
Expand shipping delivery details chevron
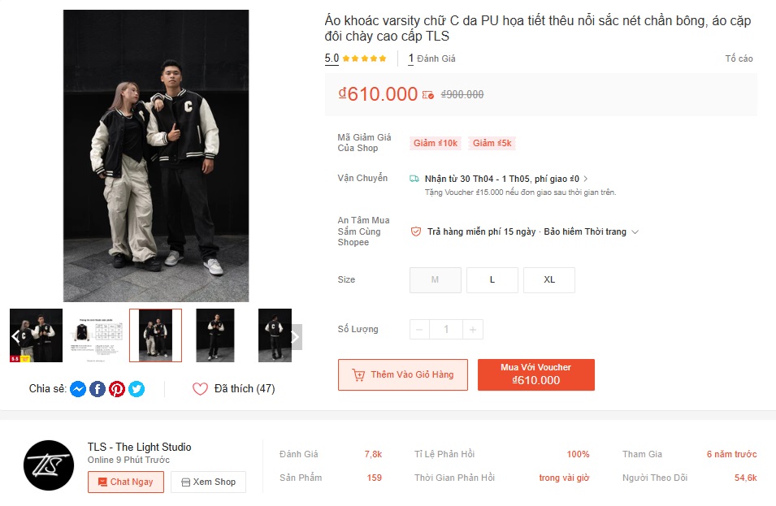(x=586, y=179)
